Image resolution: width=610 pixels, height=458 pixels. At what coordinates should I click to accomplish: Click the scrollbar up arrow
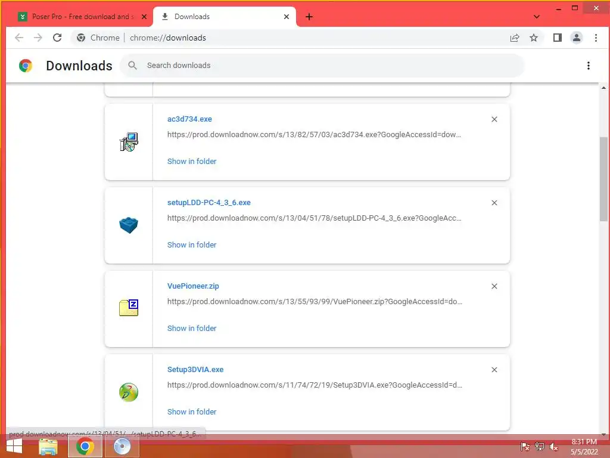point(603,88)
